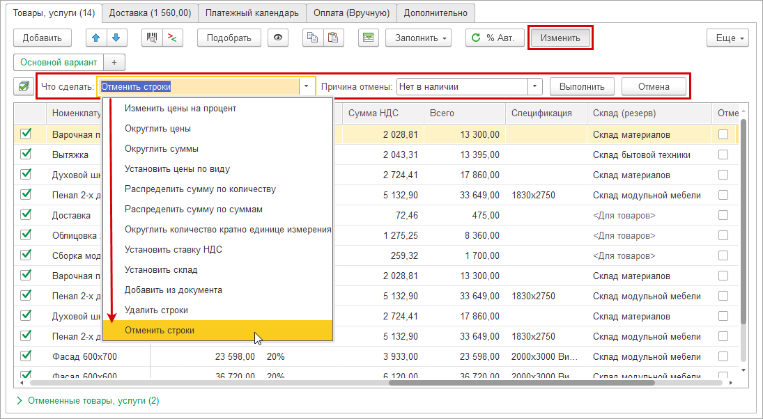Click the eye icon in toolbar
The width and height of the screenshot is (763, 419).
point(279,38)
